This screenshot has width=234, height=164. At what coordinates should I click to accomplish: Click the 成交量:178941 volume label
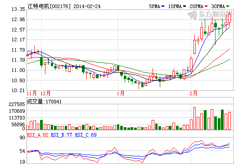tap(44, 102)
